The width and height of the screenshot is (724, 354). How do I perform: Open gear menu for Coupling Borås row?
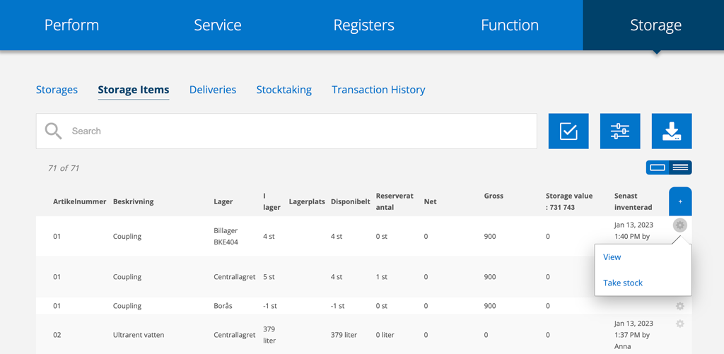click(x=679, y=306)
